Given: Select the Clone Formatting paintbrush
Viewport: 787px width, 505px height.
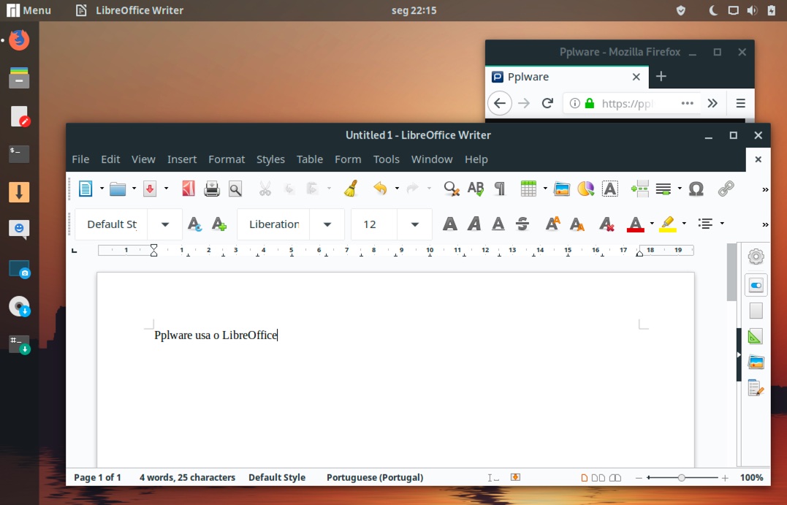Looking at the screenshot, I should (351, 188).
